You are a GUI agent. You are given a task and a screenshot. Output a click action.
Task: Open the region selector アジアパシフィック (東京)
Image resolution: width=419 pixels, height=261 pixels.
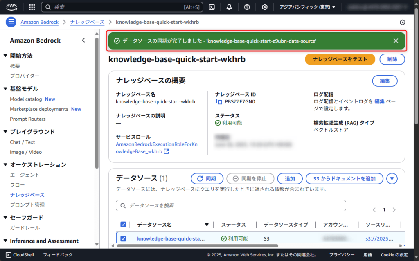coord(307,7)
